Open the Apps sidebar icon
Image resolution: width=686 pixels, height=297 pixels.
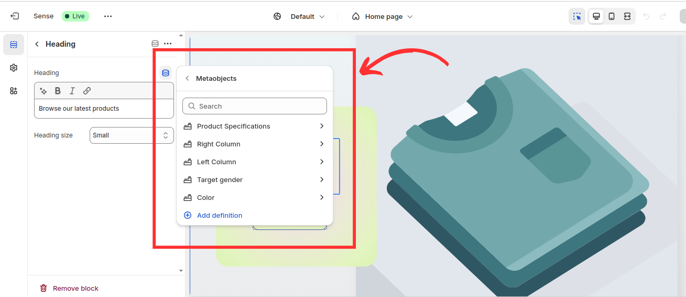pos(14,91)
